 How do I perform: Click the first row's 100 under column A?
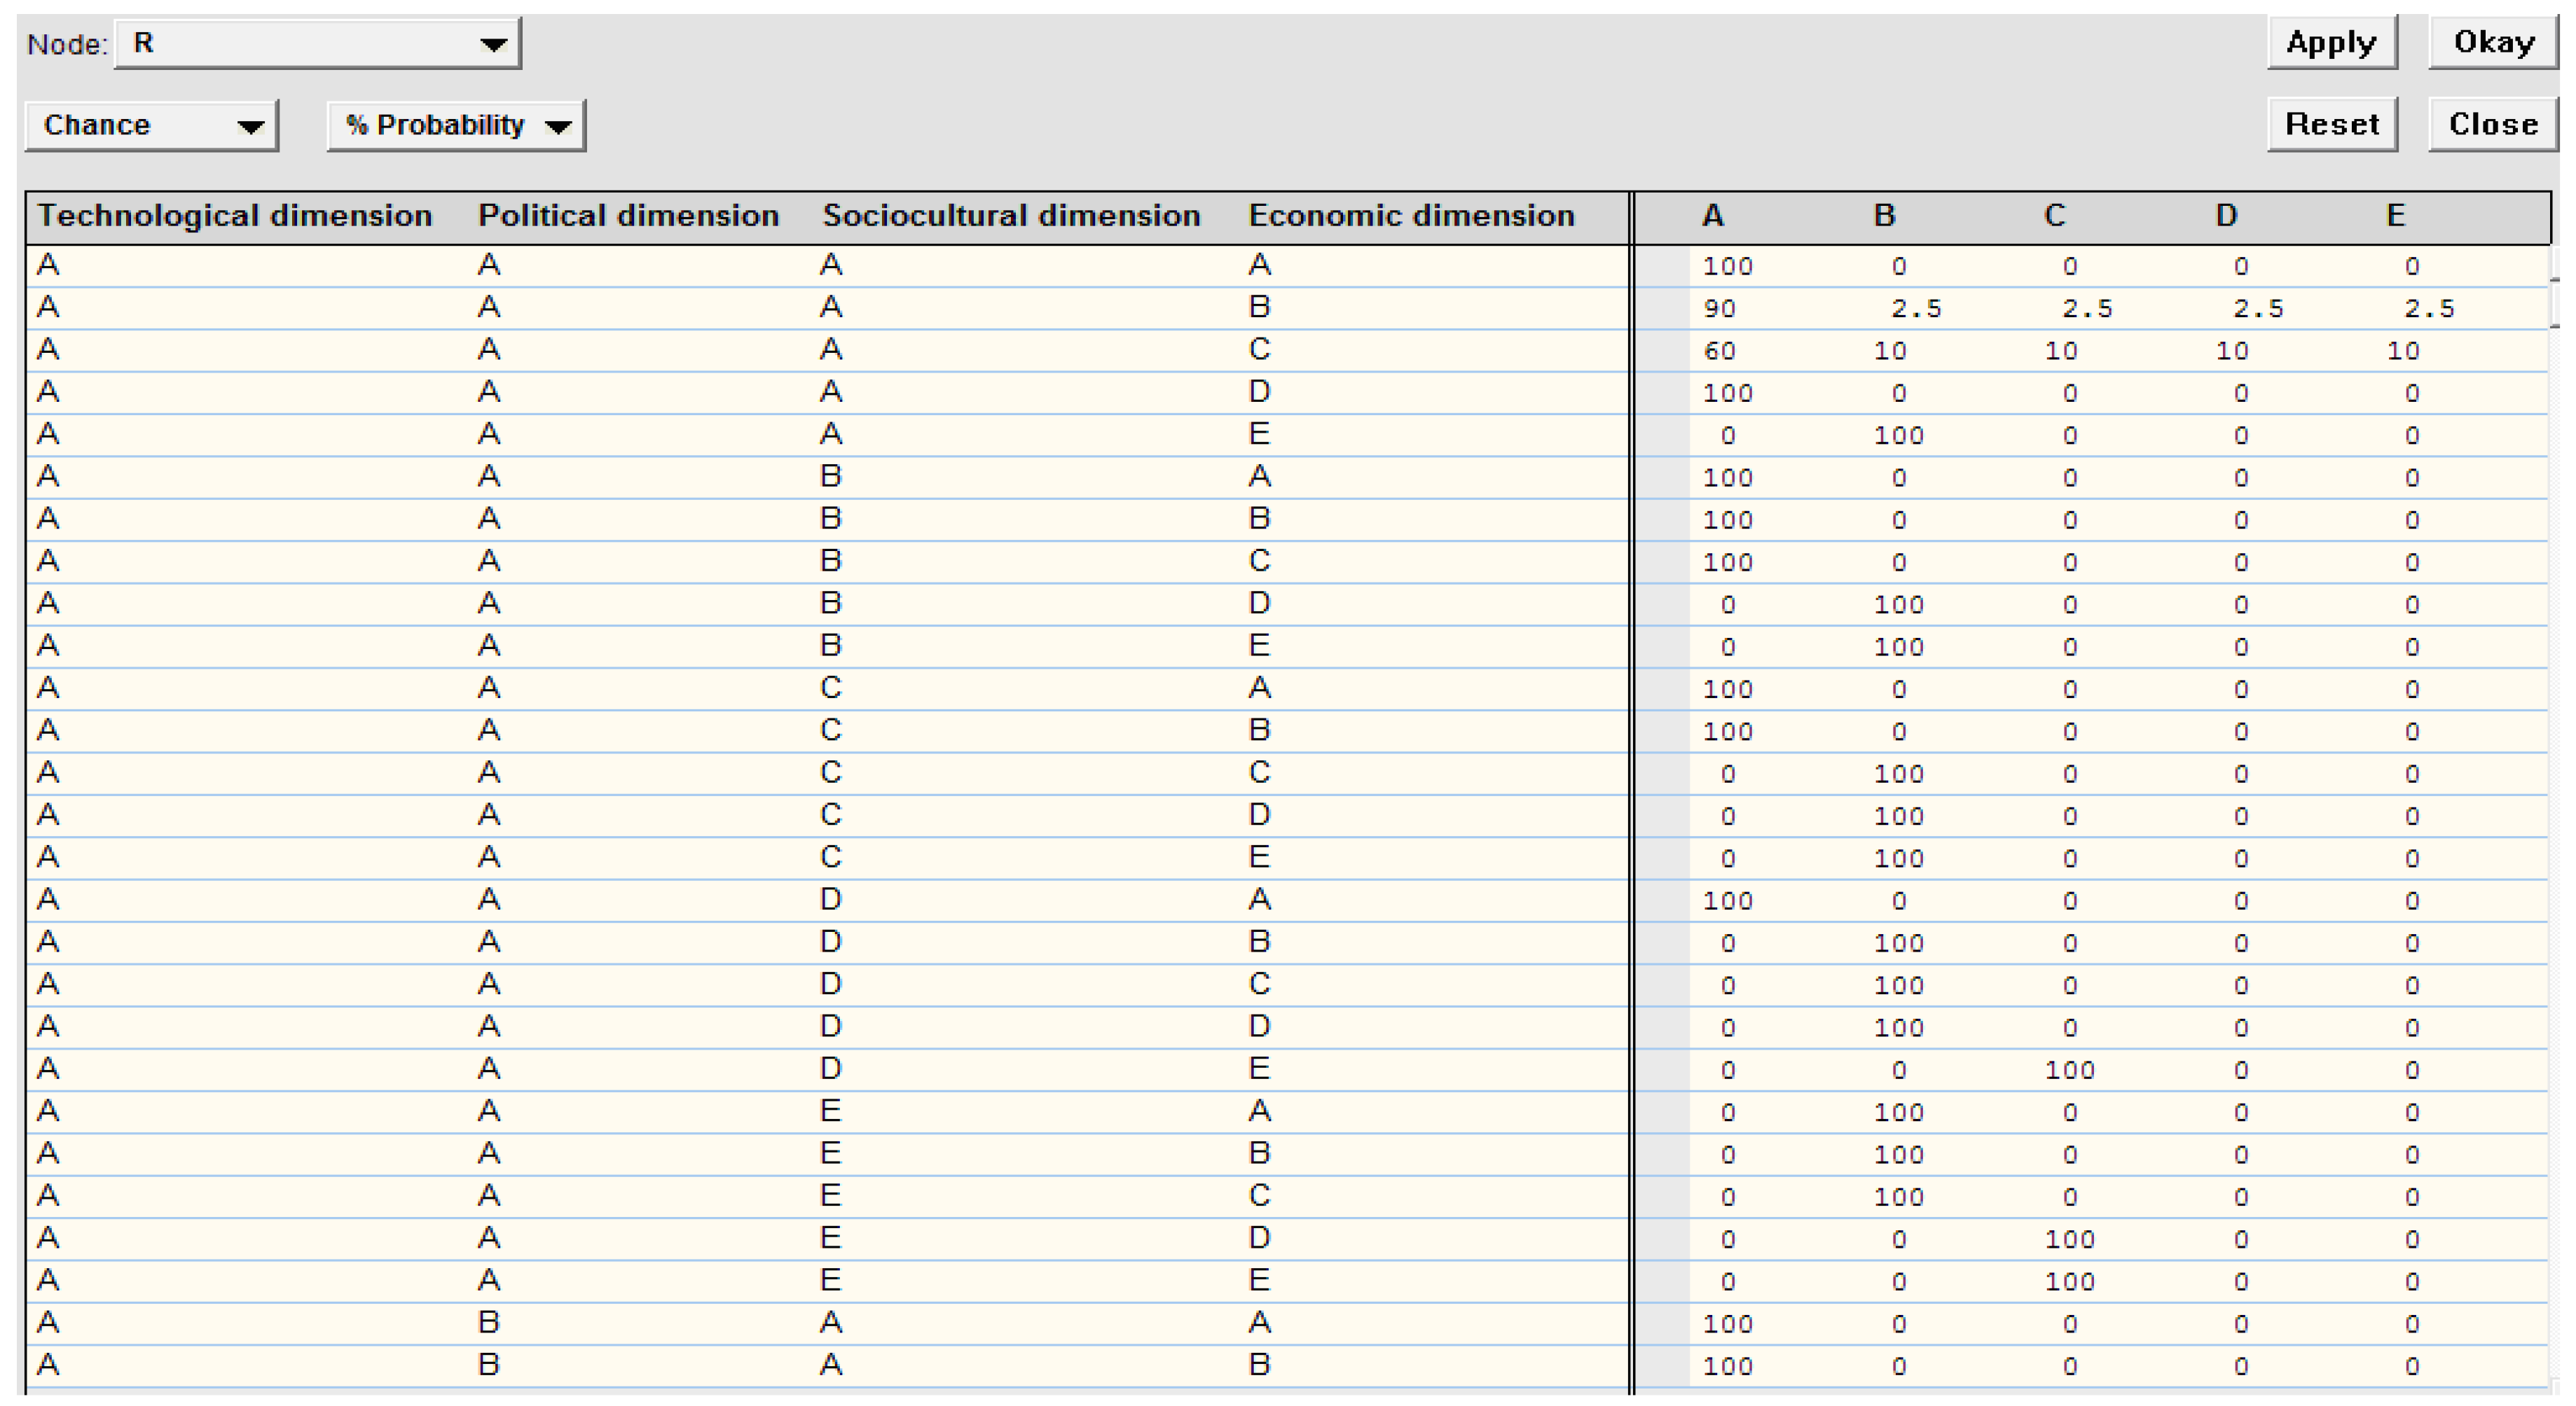(x=1727, y=267)
